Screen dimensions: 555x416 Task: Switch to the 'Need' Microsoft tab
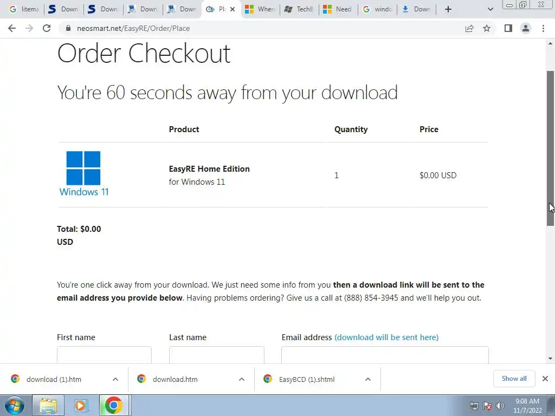click(x=338, y=9)
